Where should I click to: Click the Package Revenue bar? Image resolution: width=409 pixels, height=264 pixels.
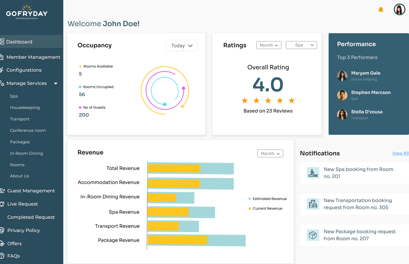pyautogui.click(x=197, y=241)
